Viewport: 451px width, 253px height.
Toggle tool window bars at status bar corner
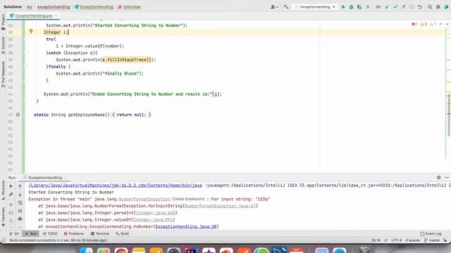tap(4, 240)
